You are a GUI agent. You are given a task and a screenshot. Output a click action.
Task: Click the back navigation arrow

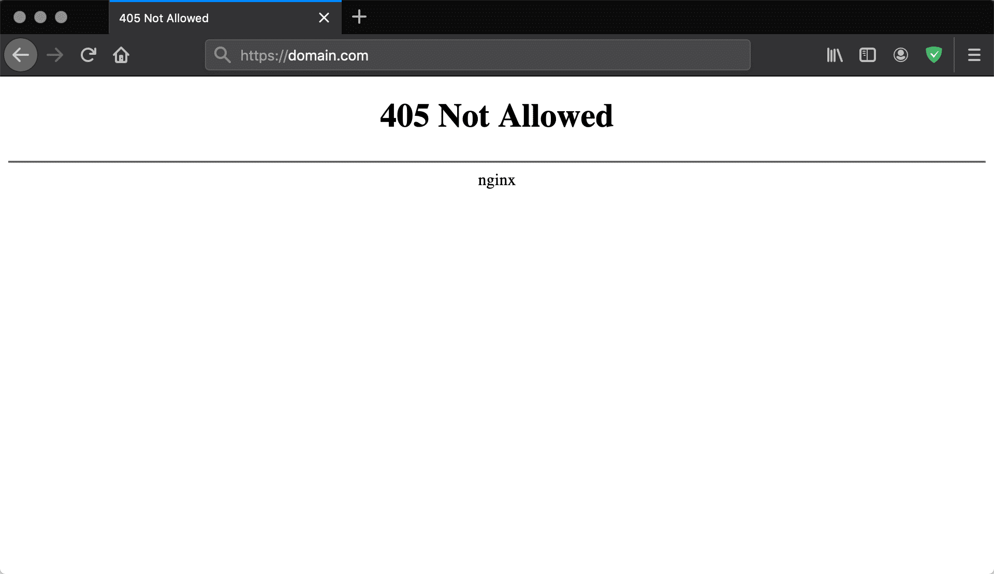pos(21,55)
